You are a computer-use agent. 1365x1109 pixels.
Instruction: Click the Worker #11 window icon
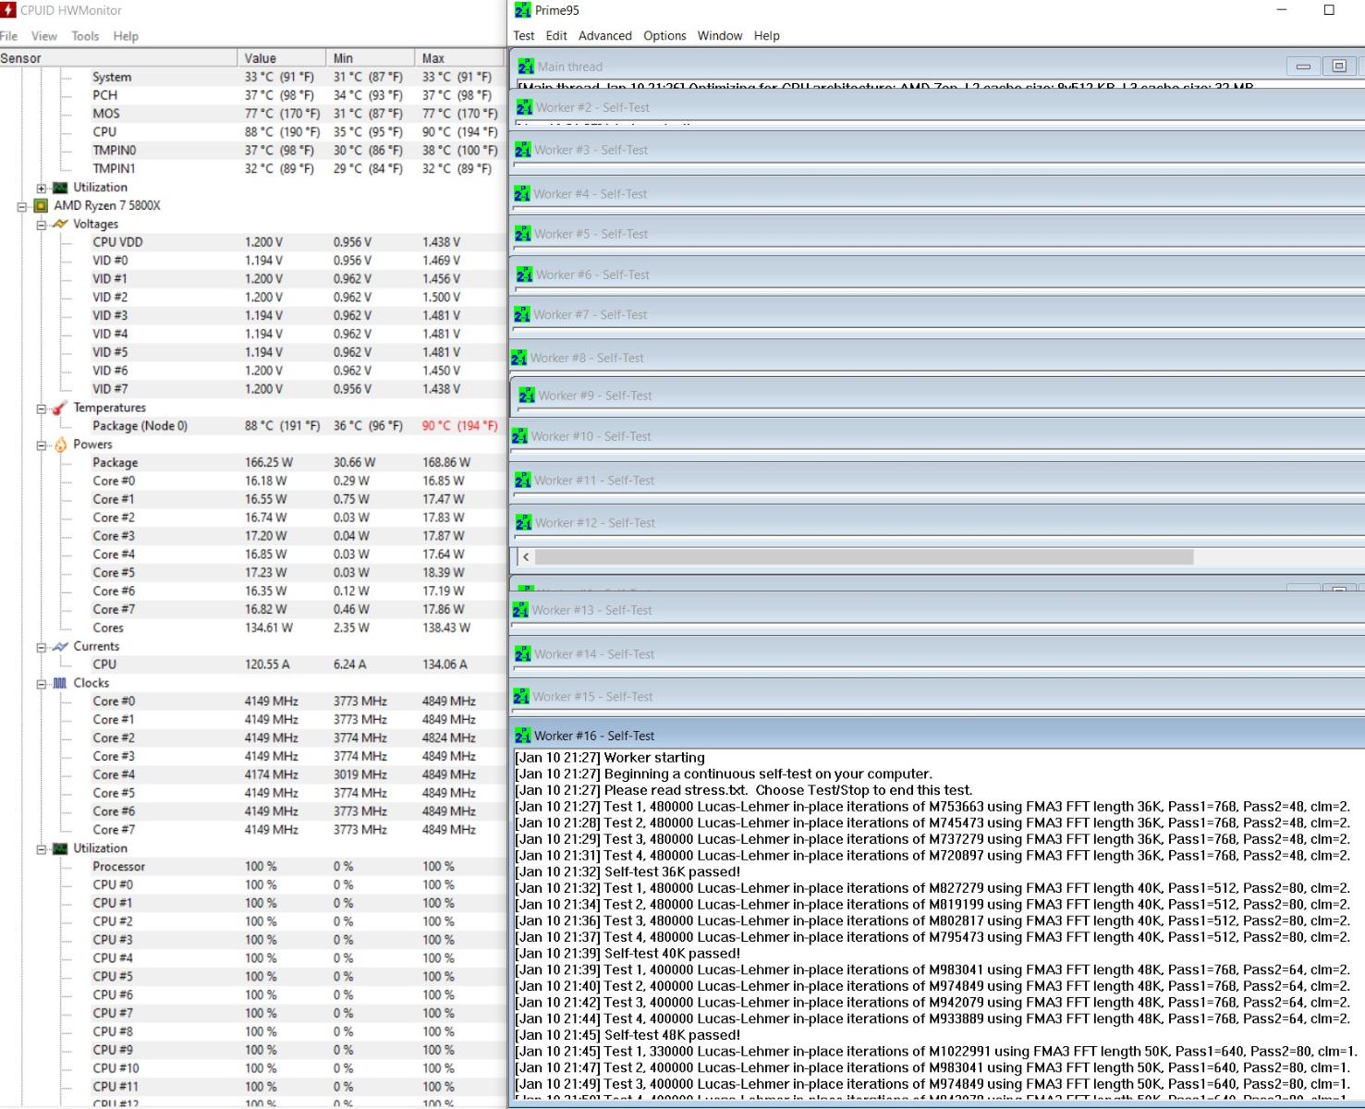(523, 481)
